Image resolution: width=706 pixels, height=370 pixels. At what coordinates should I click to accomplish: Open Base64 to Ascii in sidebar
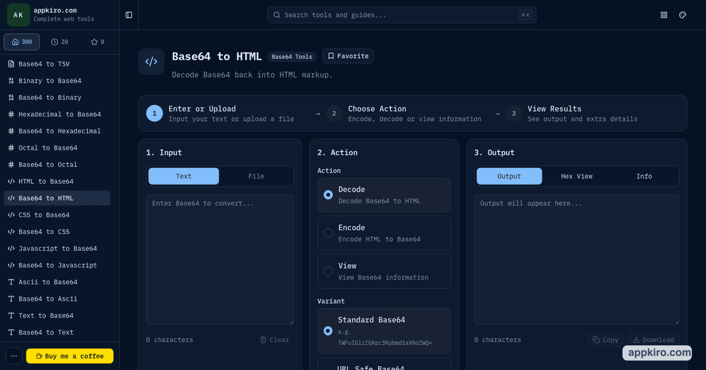click(57, 298)
